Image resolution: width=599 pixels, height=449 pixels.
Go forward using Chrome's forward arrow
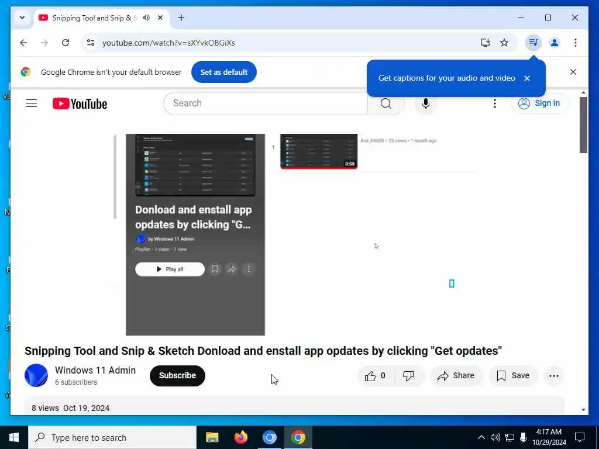pos(44,43)
